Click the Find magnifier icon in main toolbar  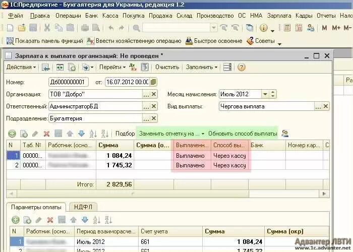pos(136,28)
